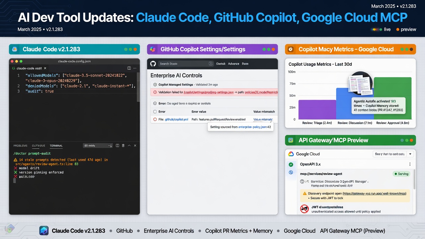Click the validation failed red alert icon
The image size is (425, 239).
155,92
